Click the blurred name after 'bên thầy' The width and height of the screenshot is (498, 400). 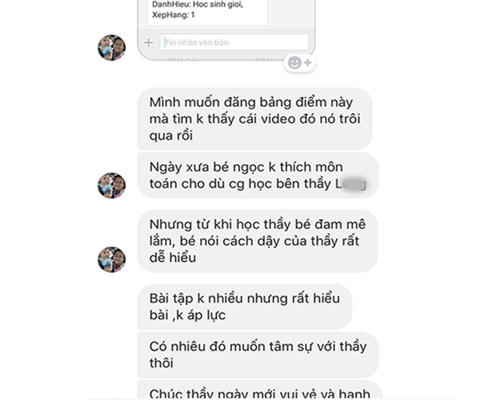coord(351,183)
